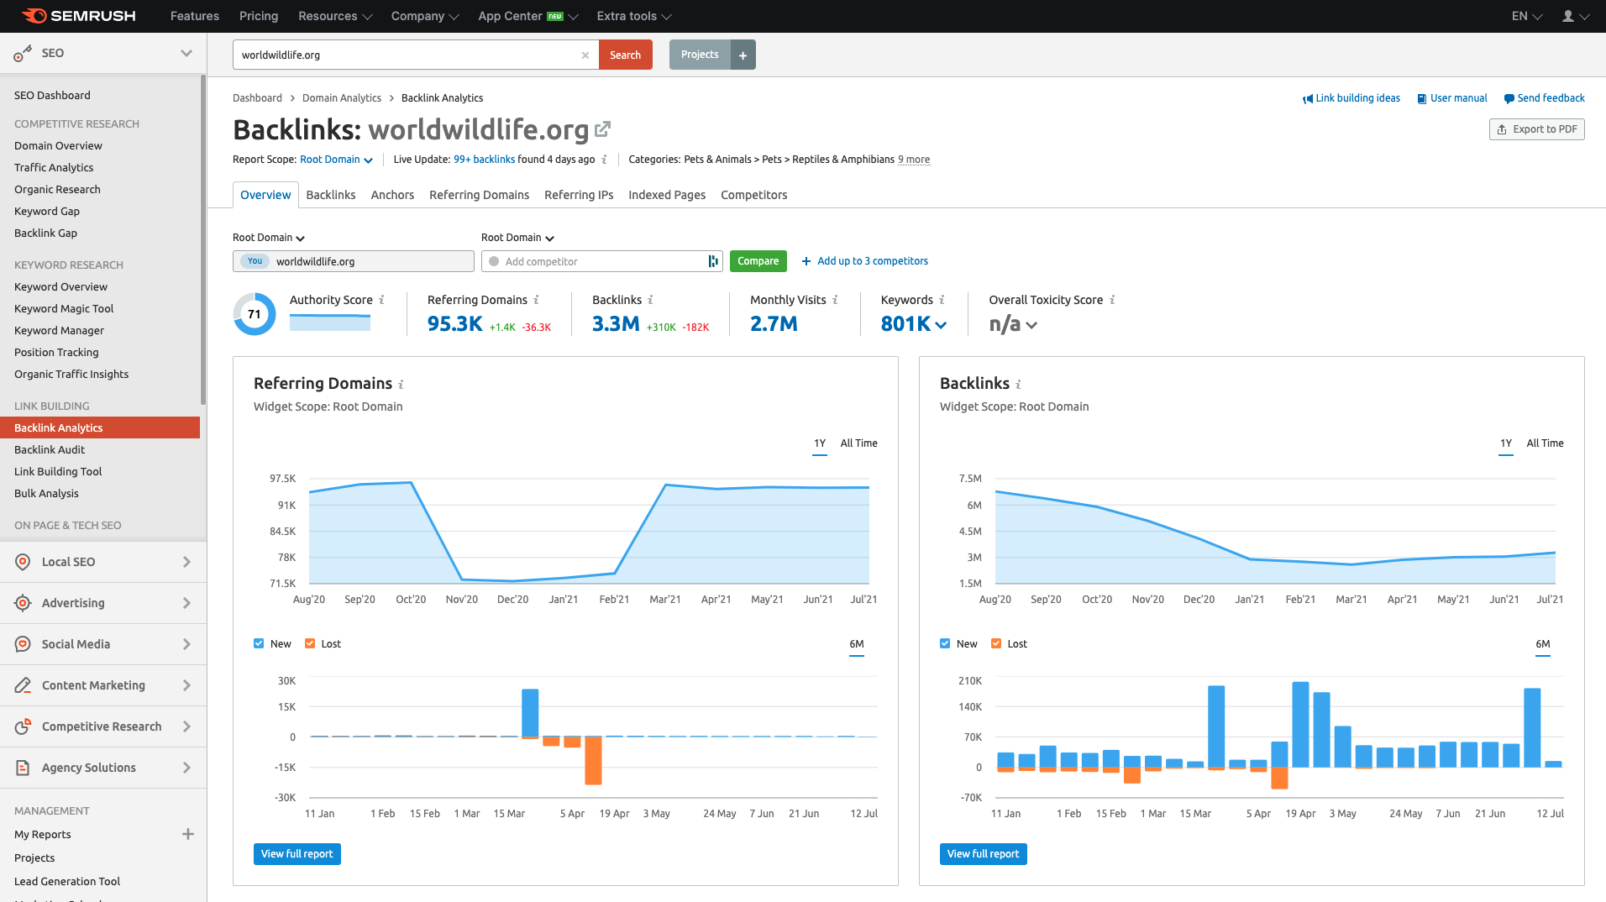Open Content Marketing via its pencil icon
The height and width of the screenshot is (902, 1606).
tap(22, 684)
